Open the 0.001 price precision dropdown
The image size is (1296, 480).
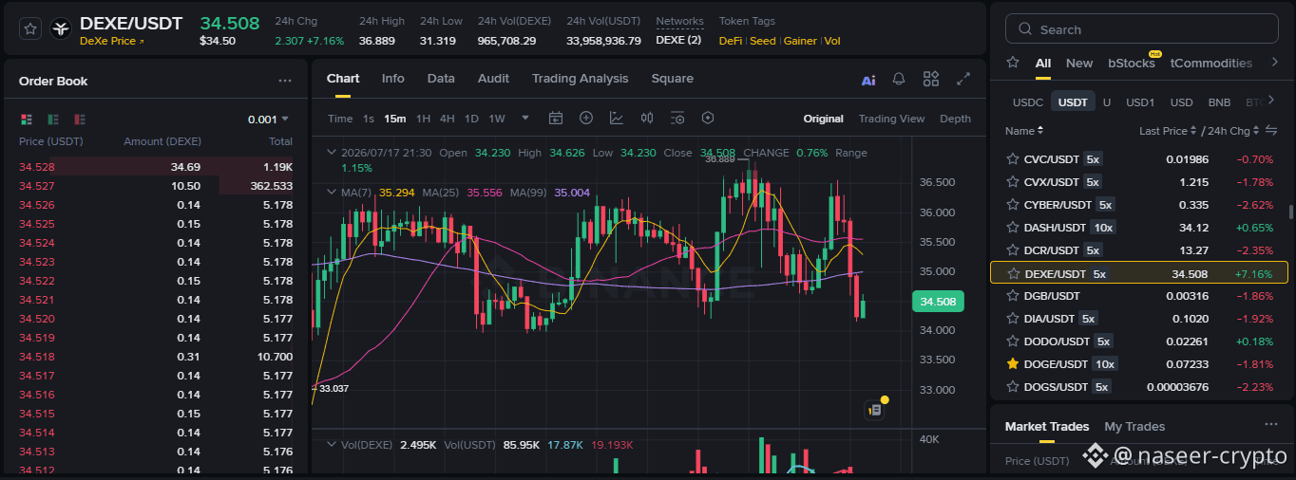coord(268,120)
